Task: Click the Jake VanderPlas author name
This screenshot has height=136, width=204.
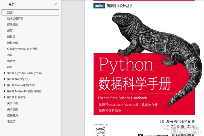Action: 178,121
